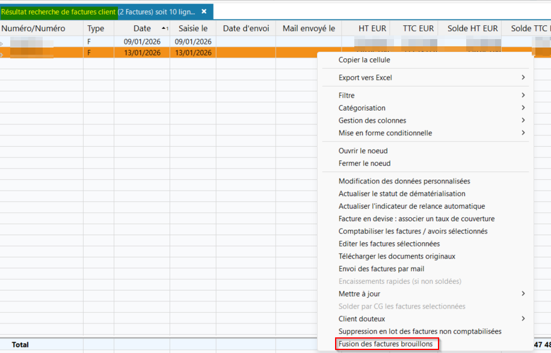Expand the Client douteux submenu
The height and width of the screenshot is (353, 551).
tap(362, 319)
